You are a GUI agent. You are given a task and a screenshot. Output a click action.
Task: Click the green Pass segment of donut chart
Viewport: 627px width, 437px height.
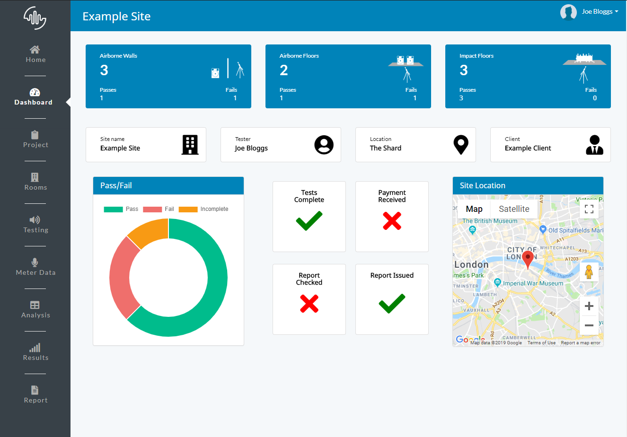point(215,288)
